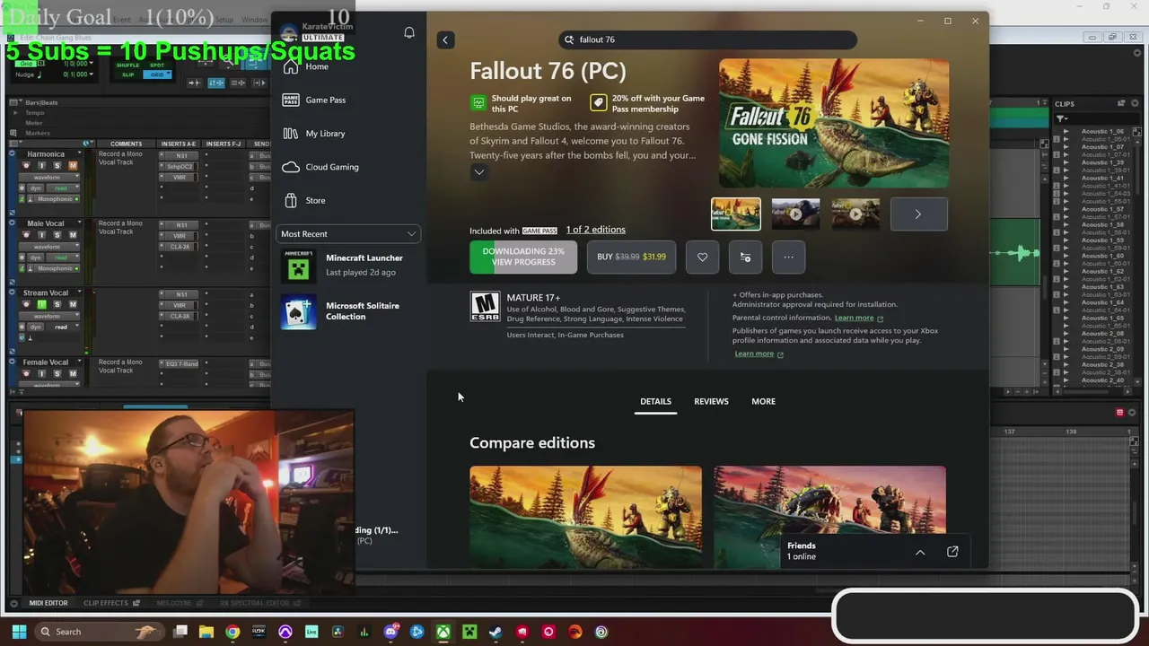Open Pro Tools Clip Effects tab
The image size is (1149, 646).
[x=110, y=603]
